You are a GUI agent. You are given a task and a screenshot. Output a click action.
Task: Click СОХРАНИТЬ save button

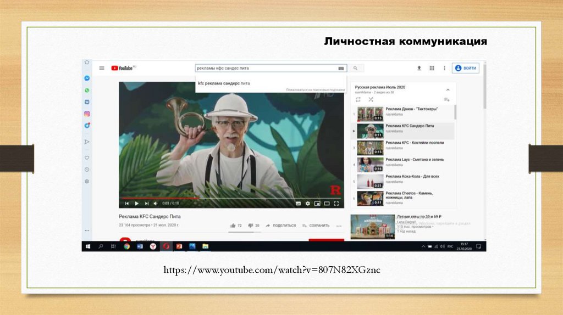pyautogui.click(x=316, y=226)
